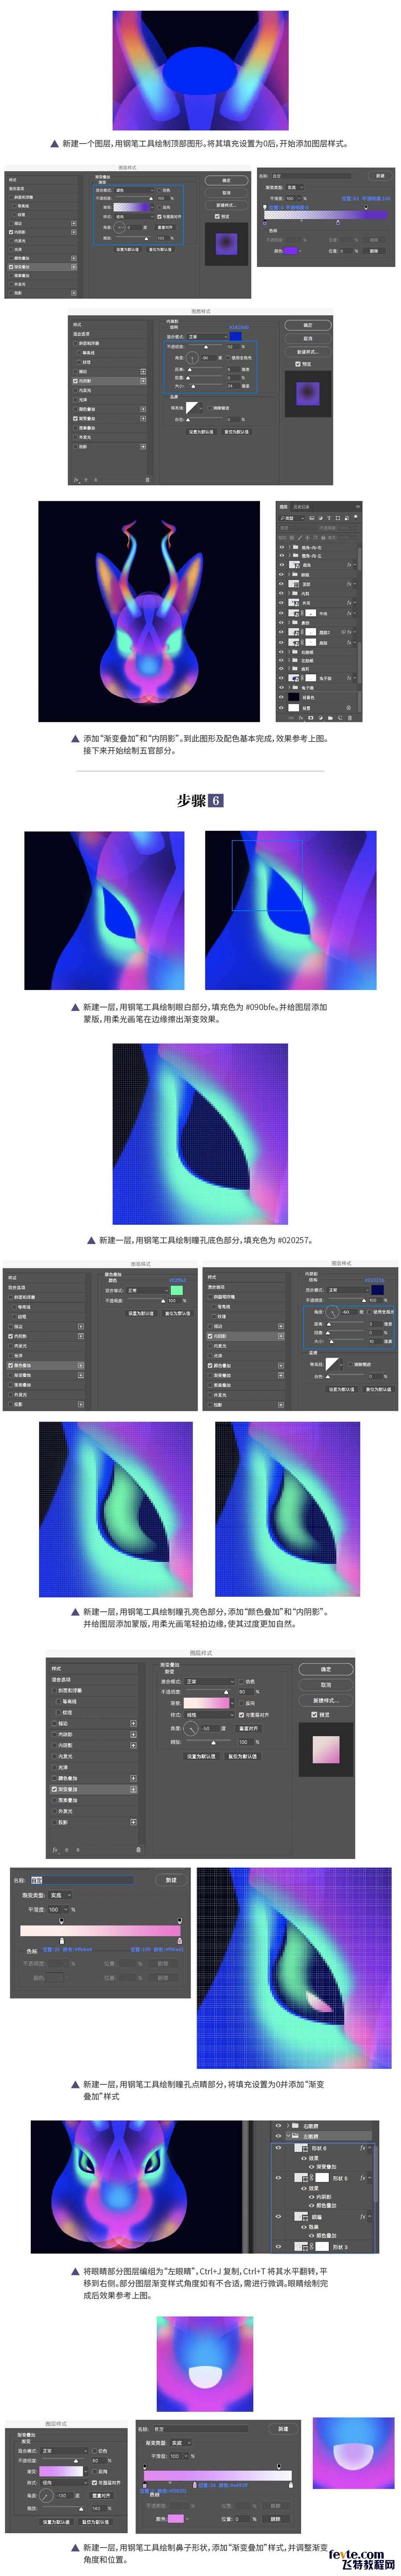Hide the 形状 3 layer with its eye icon
Image resolution: width=401 pixels, height=2576 pixels.
click(x=279, y=2245)
